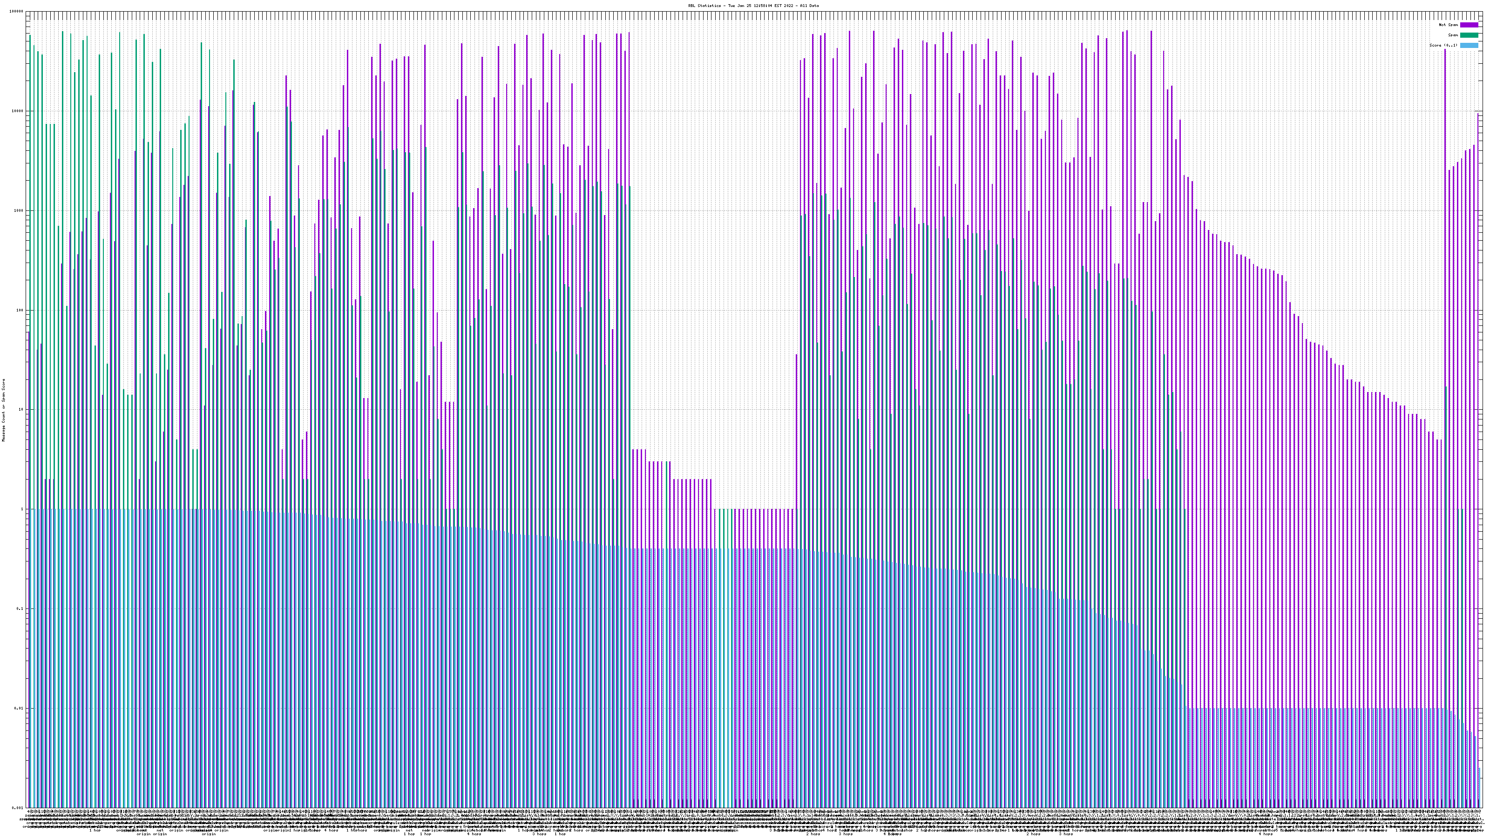Click the vertical 'Message Count or Spam Score' label
Viewport: 1490px width, 838px height.
(x=3, y=410)
